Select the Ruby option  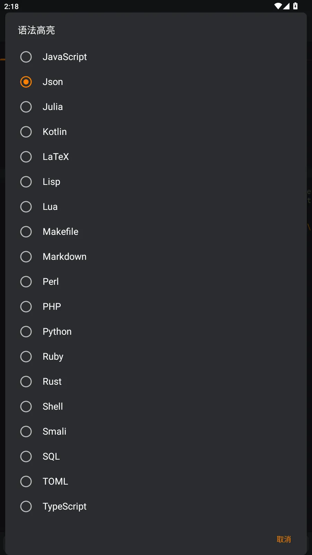click(26, 357)
